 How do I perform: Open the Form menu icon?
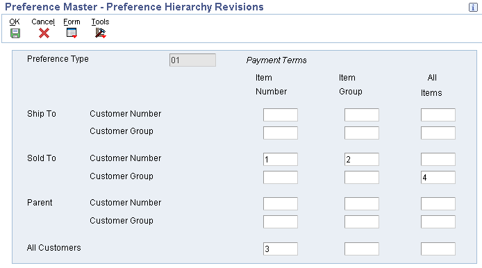(x=72, y=33)
